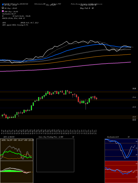Image resolution: width=138 pixels, height=183 pixels.
Task: Click the magenta 200 Day legend swatch
Action: (3, 11)
